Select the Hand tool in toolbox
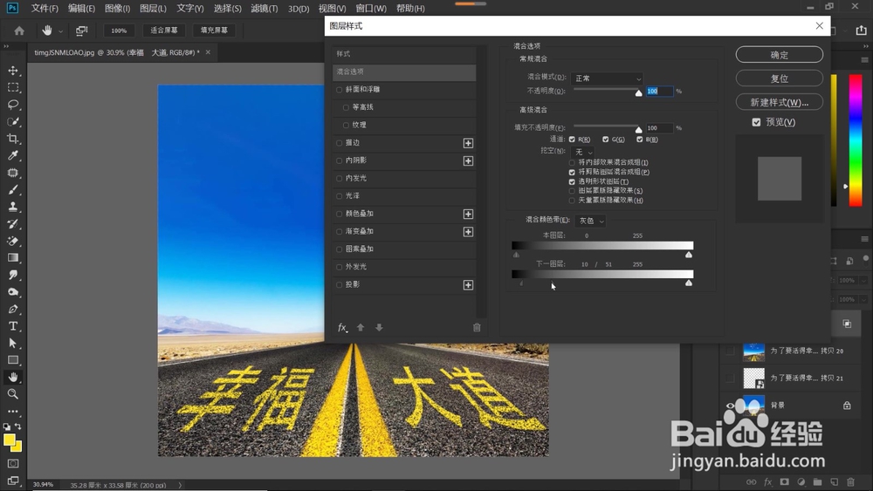 (x=13, y=377)
